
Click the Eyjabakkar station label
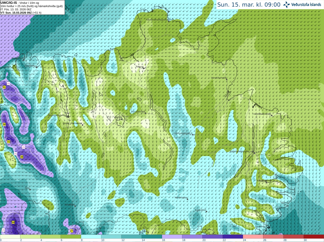pos(200,210)
